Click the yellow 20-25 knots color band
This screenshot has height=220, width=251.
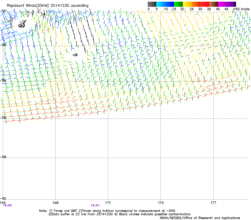click(187, 4)
